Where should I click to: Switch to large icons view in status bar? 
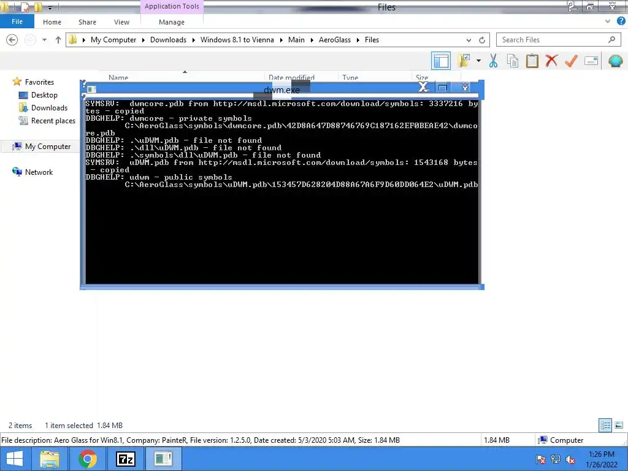(619, 426)
